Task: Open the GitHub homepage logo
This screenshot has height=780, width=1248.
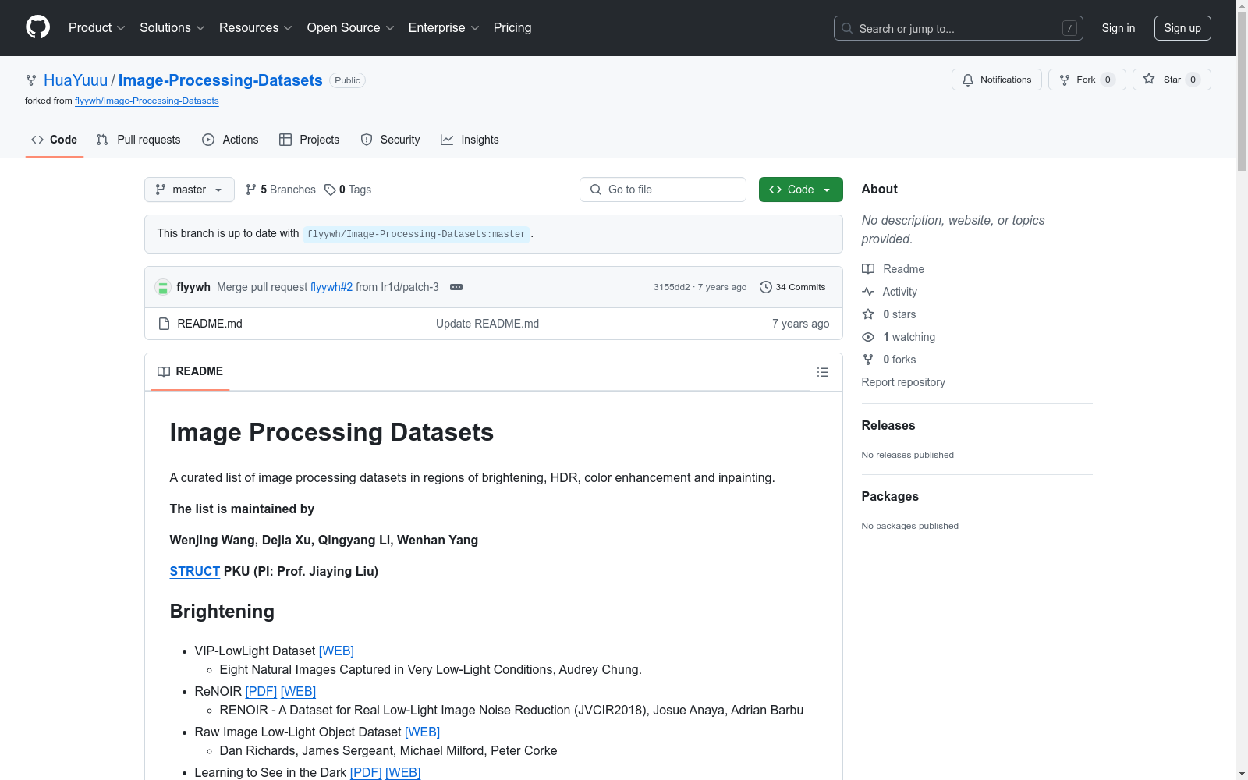Action: tap(37, 27)
